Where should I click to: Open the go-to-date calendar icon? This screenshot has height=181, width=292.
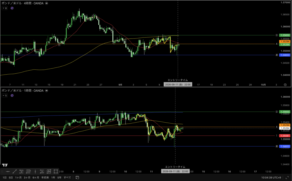tap(77, 178)
